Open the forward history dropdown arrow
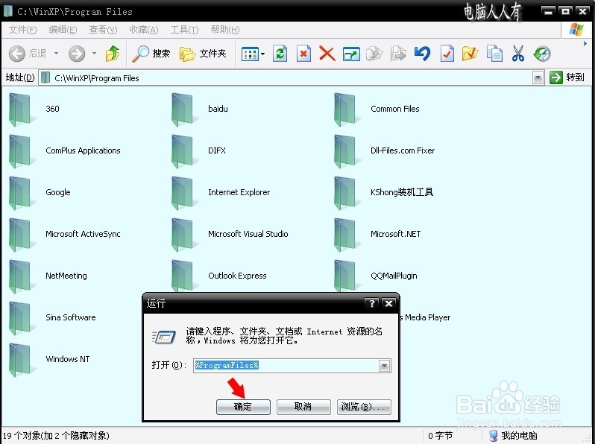Image resolution: width=595 pixels, height=444 pixels. [x=94, y=54]
